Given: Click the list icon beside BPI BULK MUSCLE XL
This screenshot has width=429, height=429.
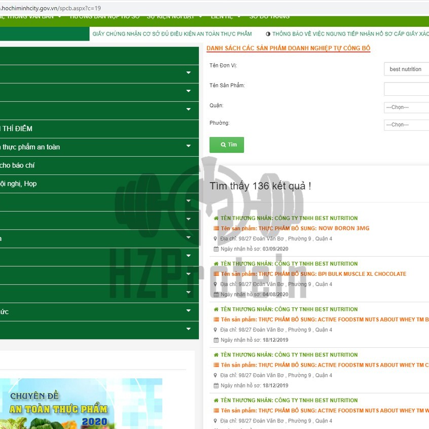Looking at the screenshot, I should pyautogui.click(x=217, y=274).
